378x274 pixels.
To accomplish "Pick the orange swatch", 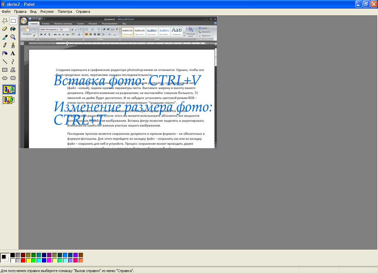I will [81, 261].
